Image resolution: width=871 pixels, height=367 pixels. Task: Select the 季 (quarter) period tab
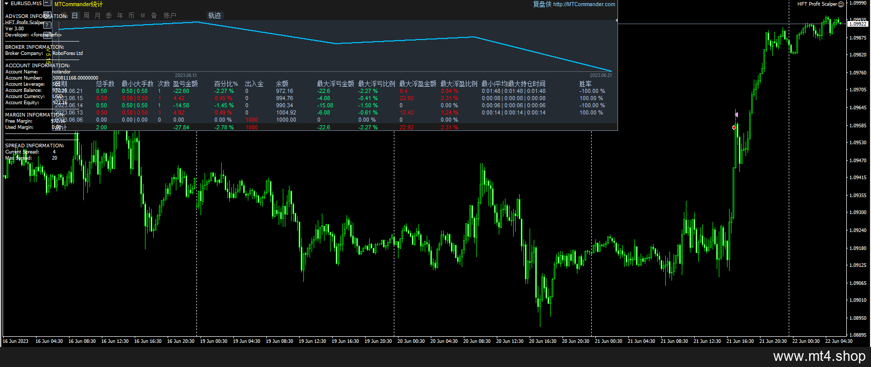click(x=109, y=16)
